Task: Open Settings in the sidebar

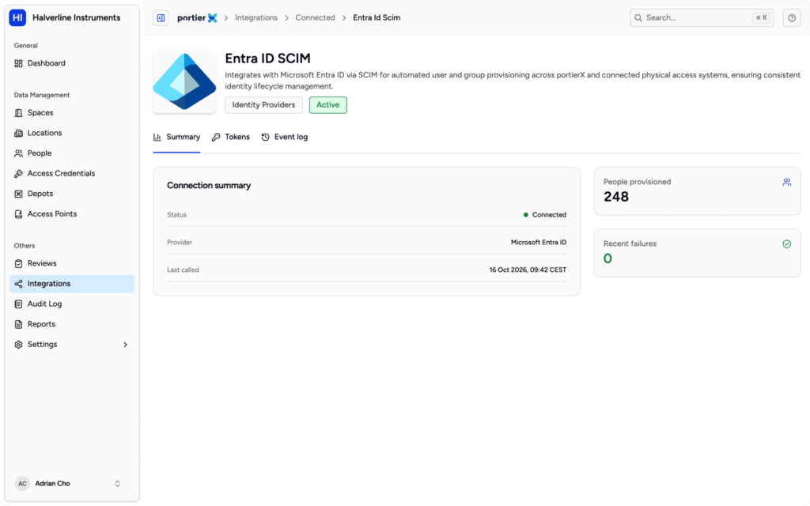Action: point(72,345)
